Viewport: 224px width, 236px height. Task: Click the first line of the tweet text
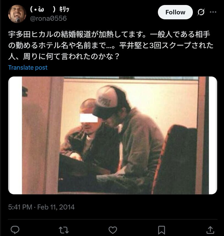pos(109,35)
